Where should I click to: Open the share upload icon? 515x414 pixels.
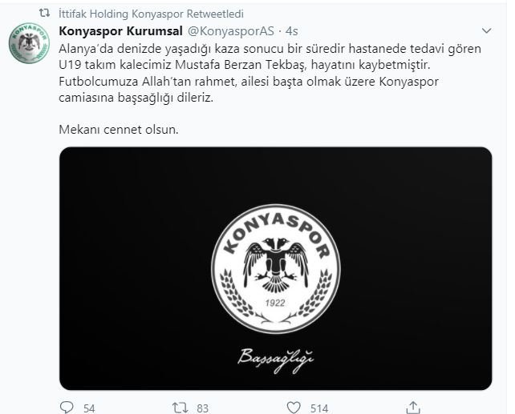tap(413, 408)
